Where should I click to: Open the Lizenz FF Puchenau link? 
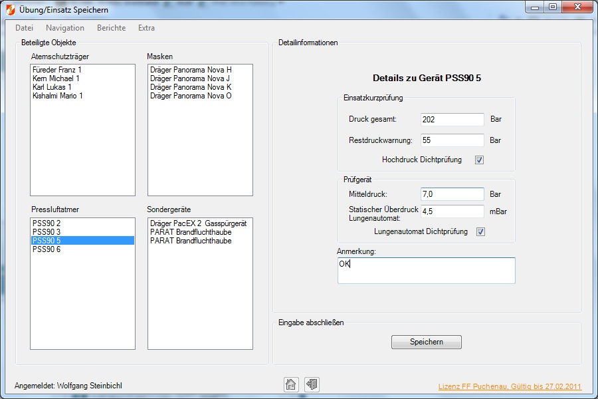[x=510, y=386]
